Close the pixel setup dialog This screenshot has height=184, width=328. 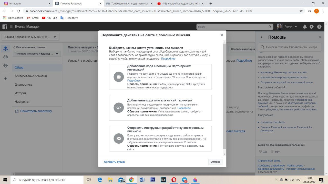(222, 35)
